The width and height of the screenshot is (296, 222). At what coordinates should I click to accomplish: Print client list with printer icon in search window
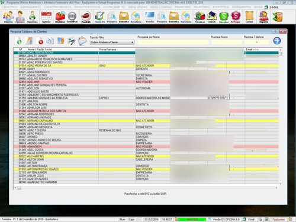point(50,41)
